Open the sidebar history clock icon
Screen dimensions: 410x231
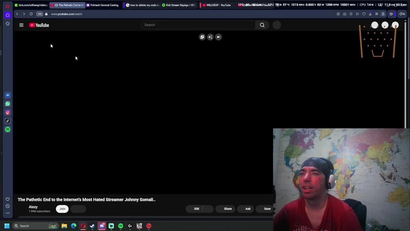coord(8,206)
